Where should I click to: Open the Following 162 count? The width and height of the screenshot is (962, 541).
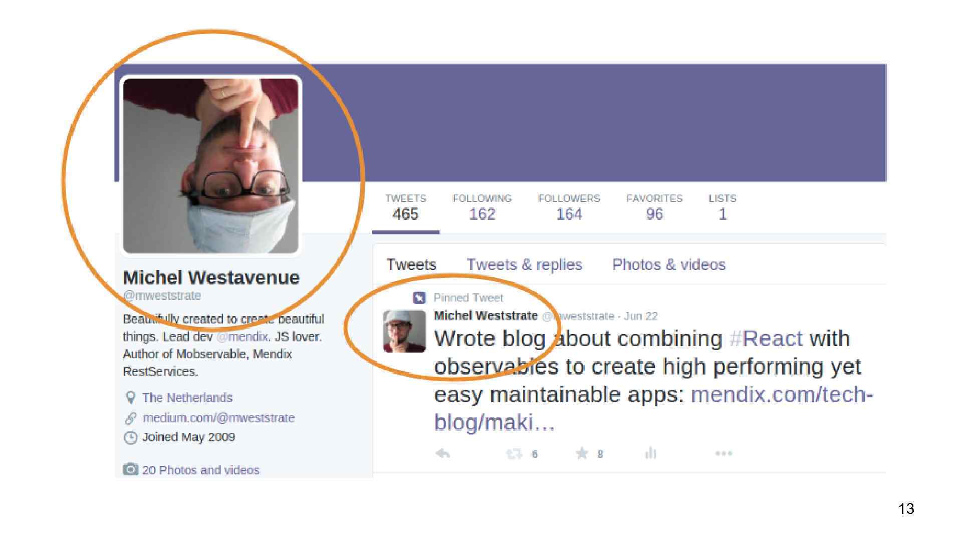(x=482, y=207)
